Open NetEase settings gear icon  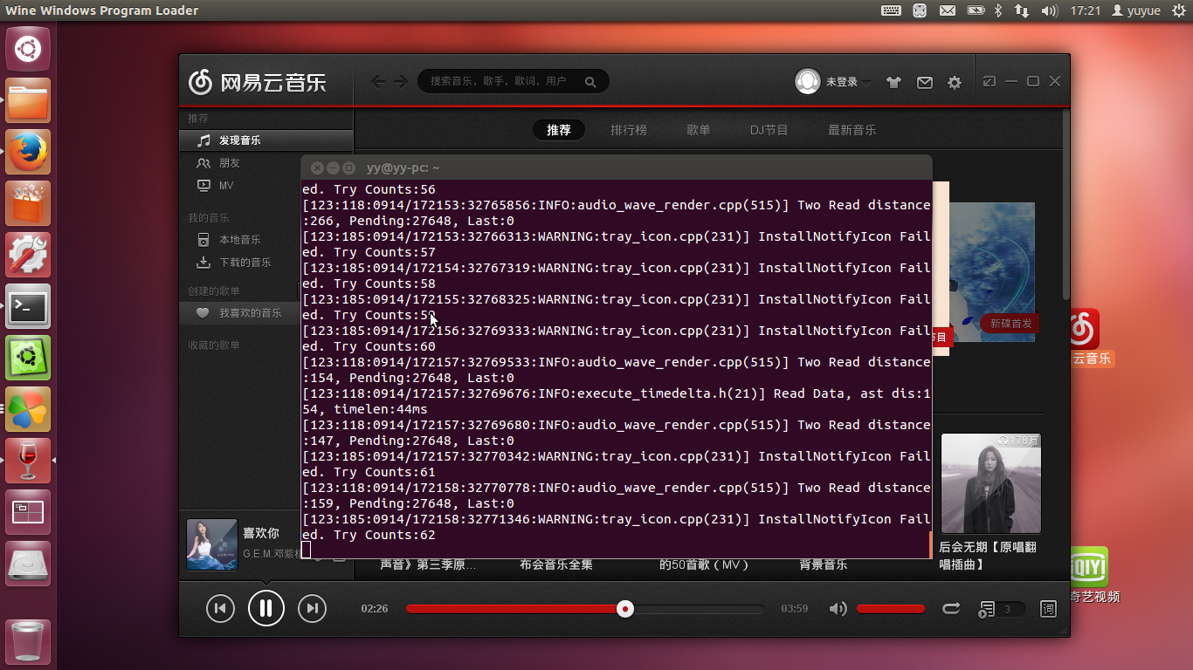tap(955, 82)
